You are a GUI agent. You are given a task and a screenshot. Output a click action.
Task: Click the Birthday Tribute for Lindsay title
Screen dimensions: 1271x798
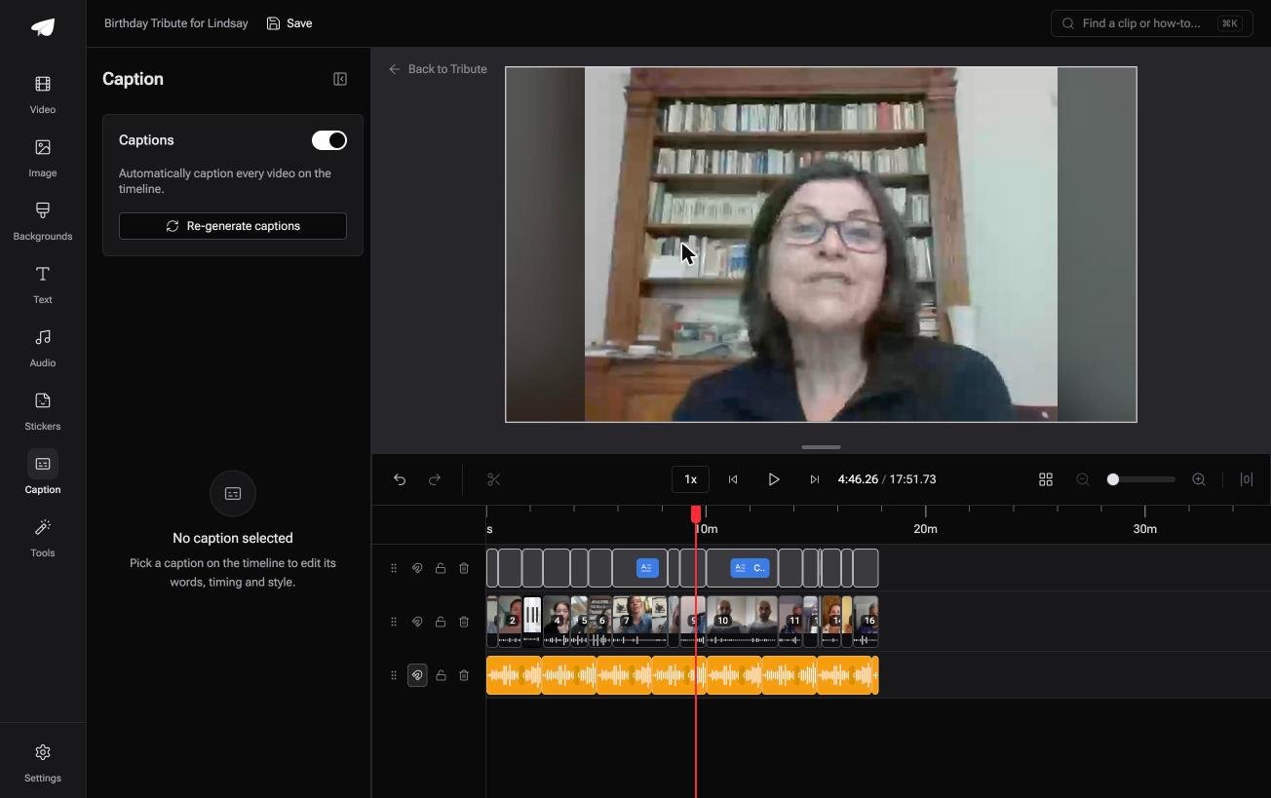pos(176,23)
